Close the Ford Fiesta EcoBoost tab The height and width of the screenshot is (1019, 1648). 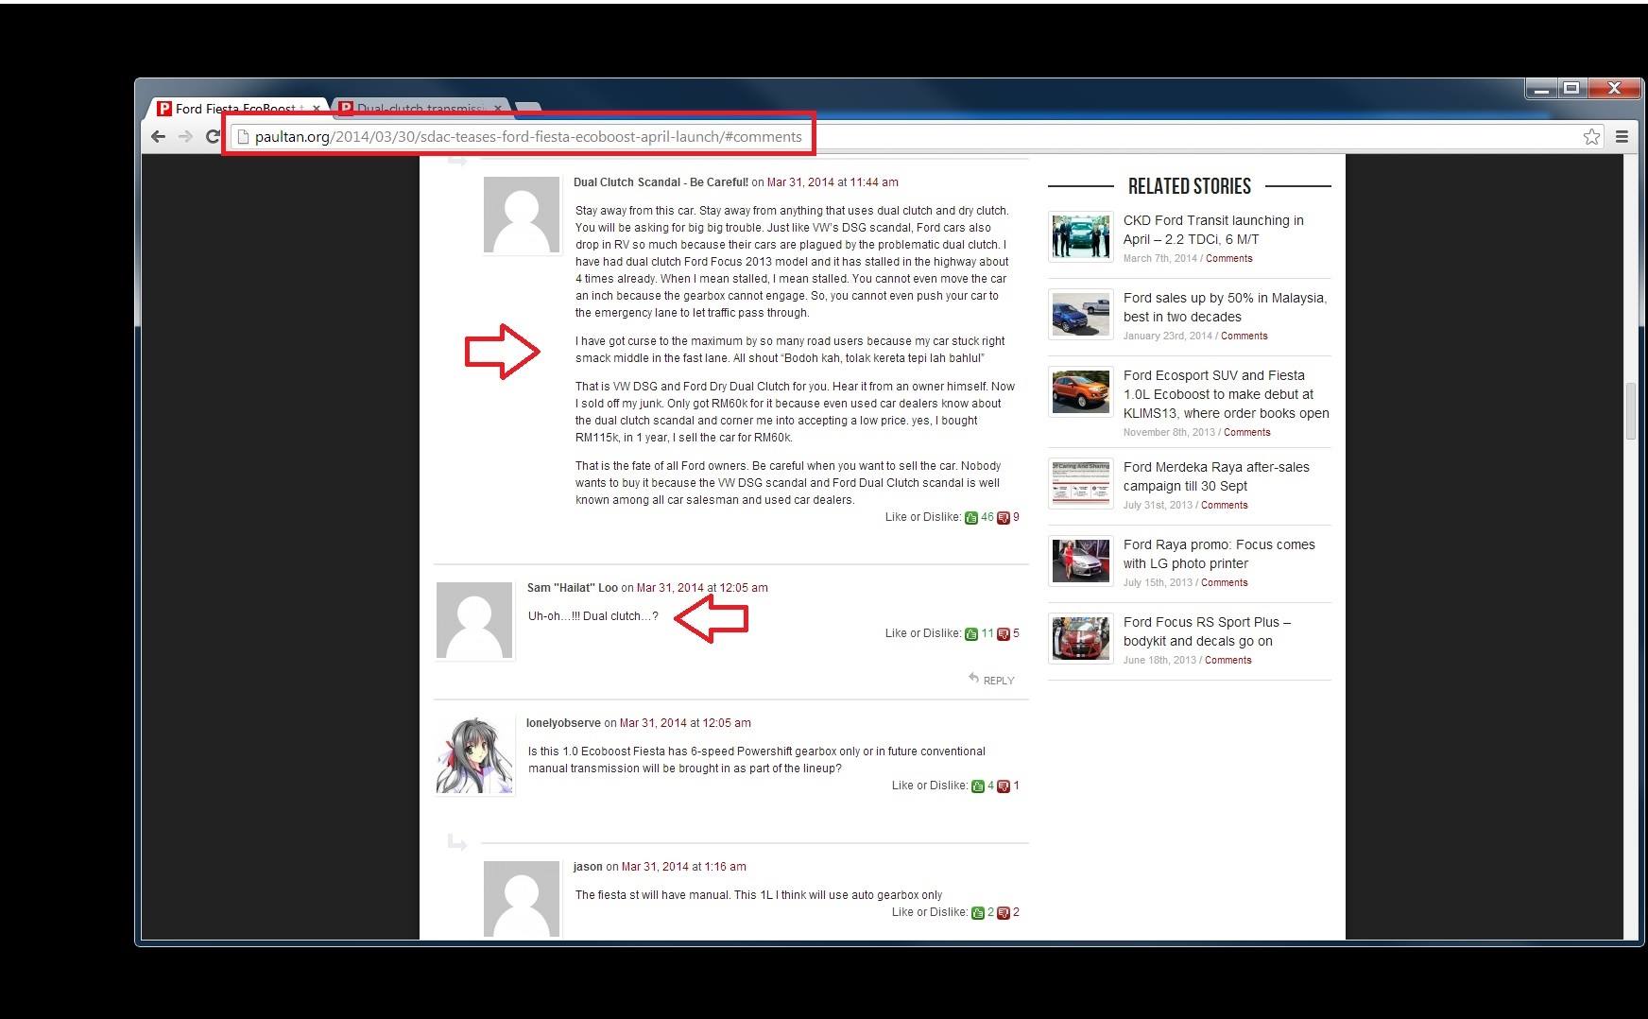(317, 109)
